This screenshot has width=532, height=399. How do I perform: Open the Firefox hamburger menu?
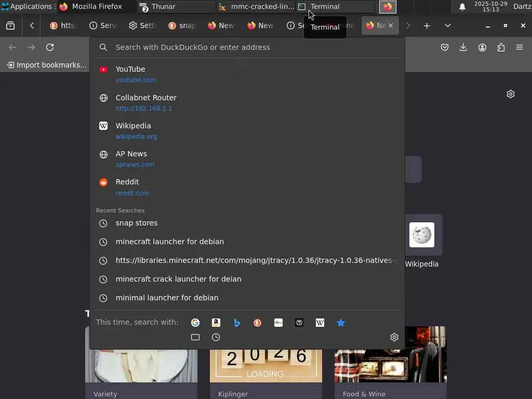(520, 47)
